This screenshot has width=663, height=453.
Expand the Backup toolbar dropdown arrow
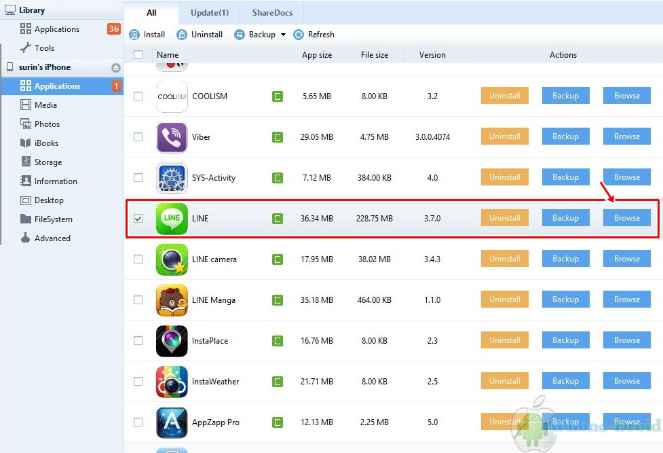(x=283, y=35)
